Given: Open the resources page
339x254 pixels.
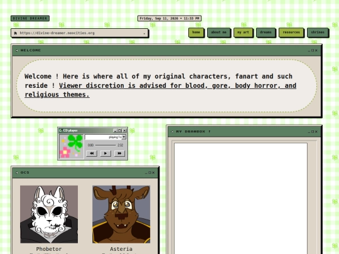Looking at the screenshot, I should click(291, 33).
